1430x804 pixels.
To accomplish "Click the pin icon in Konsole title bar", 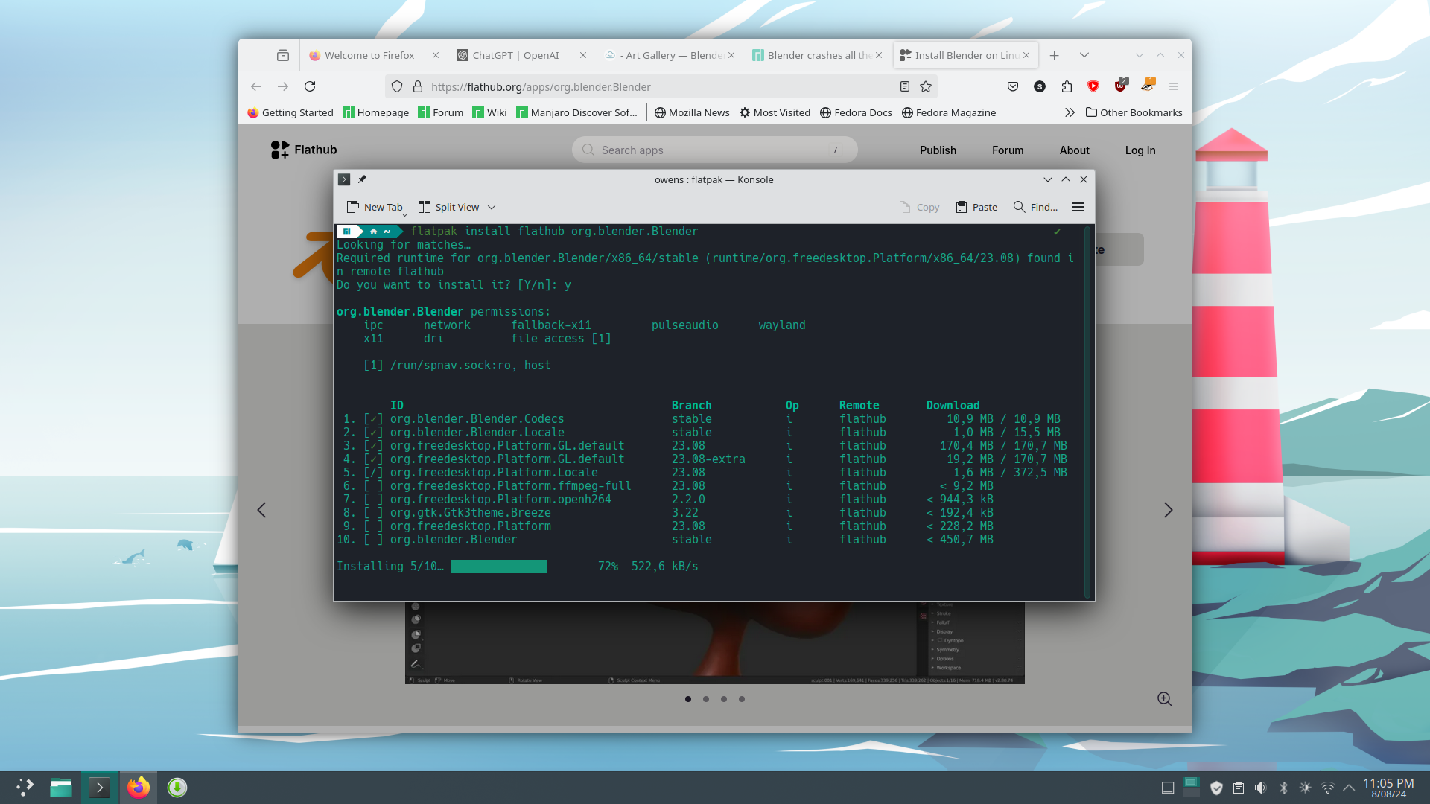I will (x=362, y=179).
